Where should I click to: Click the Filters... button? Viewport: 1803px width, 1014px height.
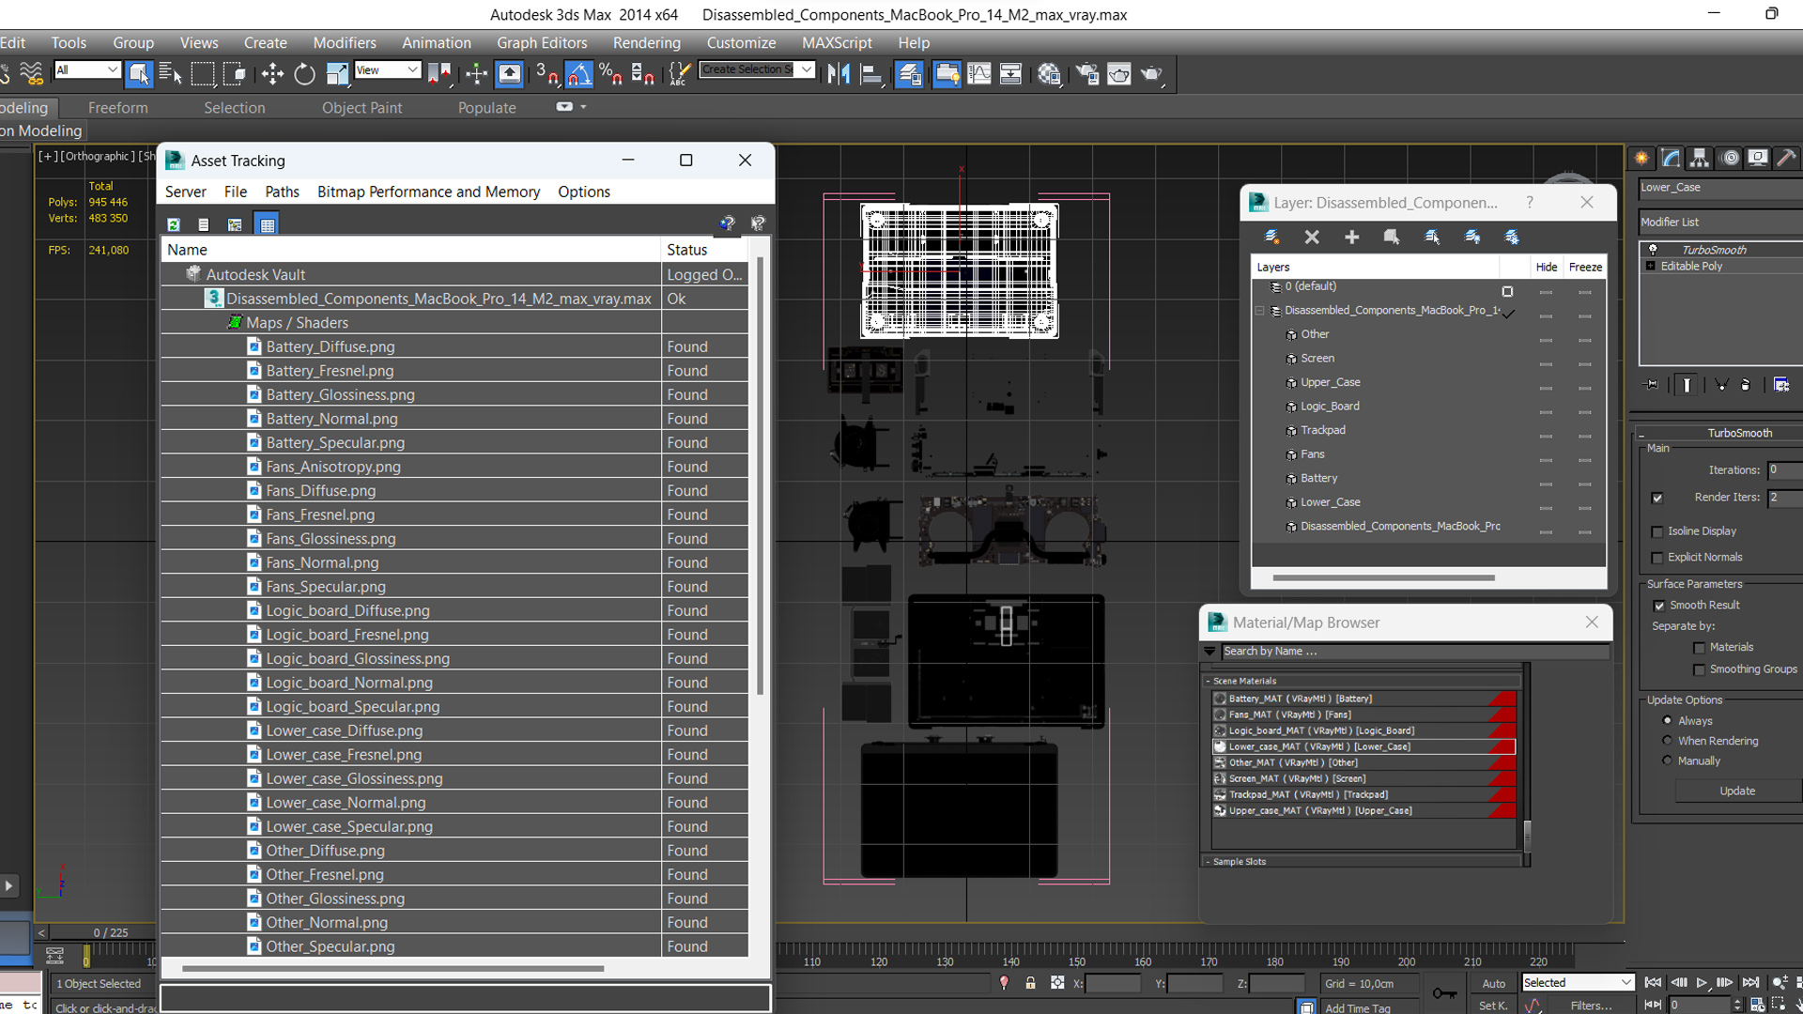pos(1591,1006)
